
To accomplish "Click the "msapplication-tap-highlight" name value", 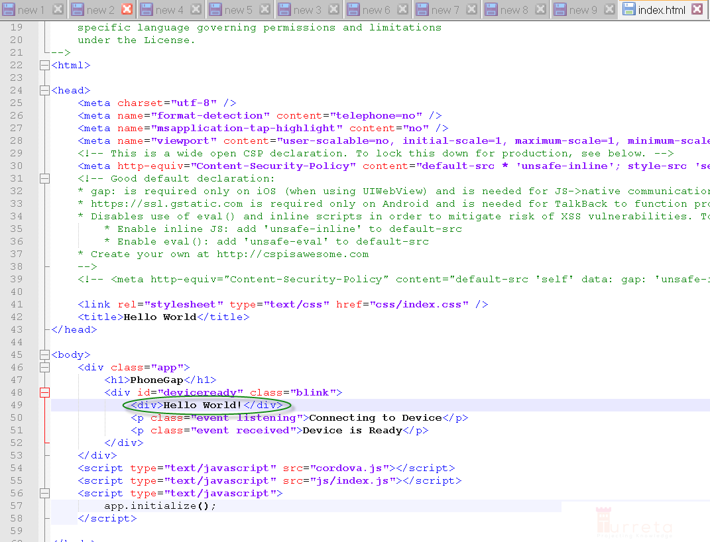I will tap(247, 129).
